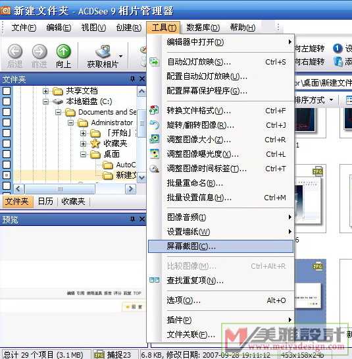
Task: Click the Favorites (收藏夹) star icon in tree
Action: [95, 144]
